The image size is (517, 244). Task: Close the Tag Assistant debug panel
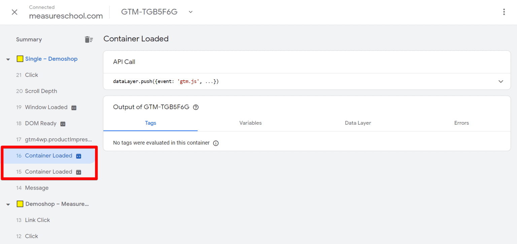click(14, 12)
